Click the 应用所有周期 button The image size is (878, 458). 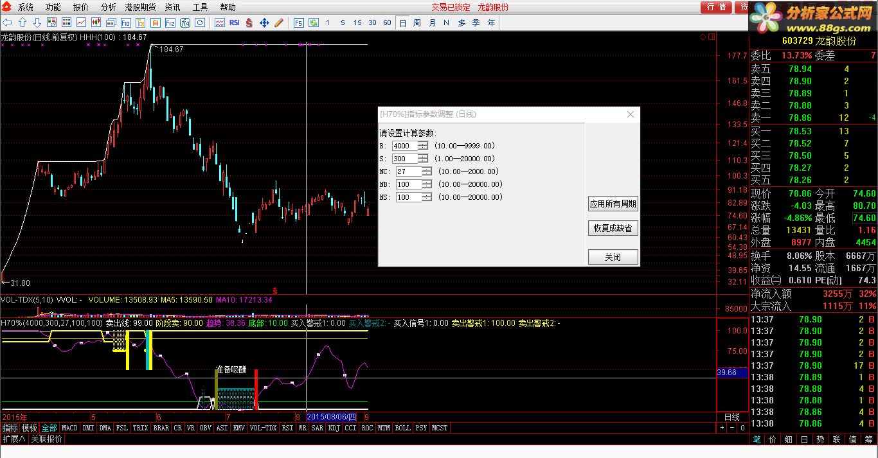point(613,204)
